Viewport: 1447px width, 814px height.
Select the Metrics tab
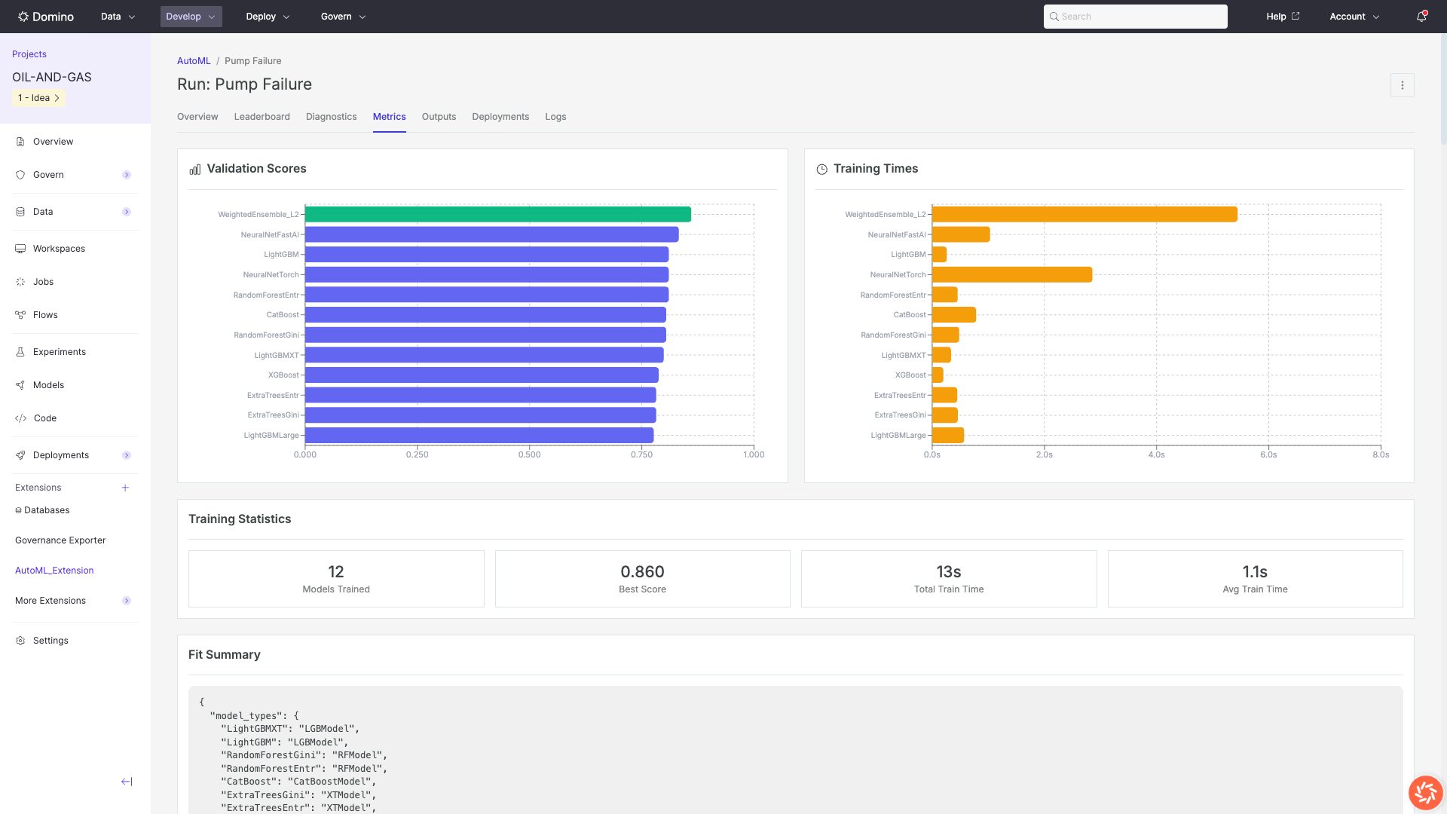[390, 117]
